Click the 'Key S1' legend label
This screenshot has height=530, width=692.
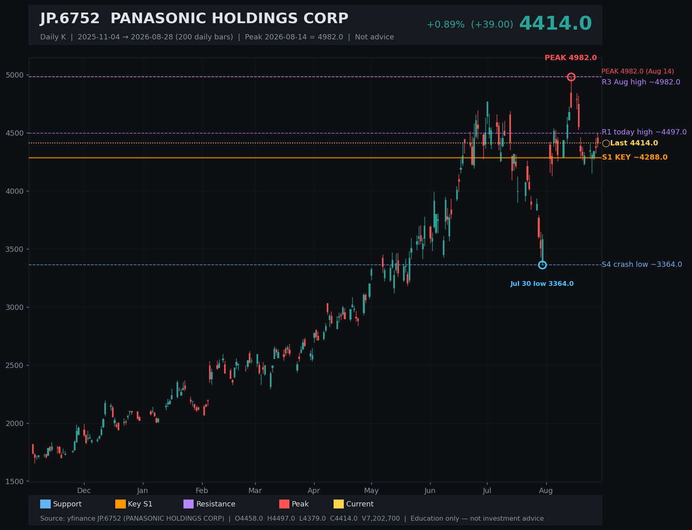140,504
